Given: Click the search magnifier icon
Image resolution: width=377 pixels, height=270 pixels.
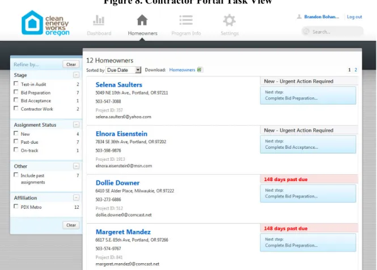Looking at the screenshot, I should coord(306,32).
